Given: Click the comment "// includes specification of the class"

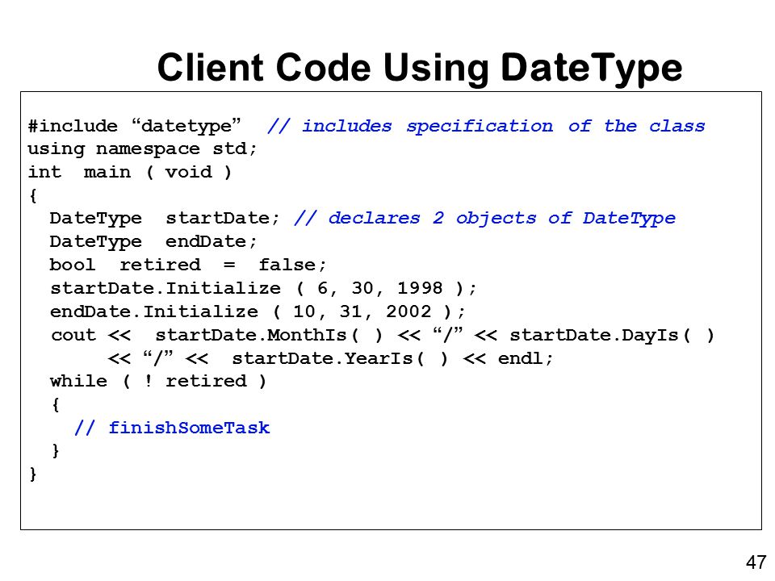Looking at the screenshot, I should pyautogui.click(x=486, y=127).
